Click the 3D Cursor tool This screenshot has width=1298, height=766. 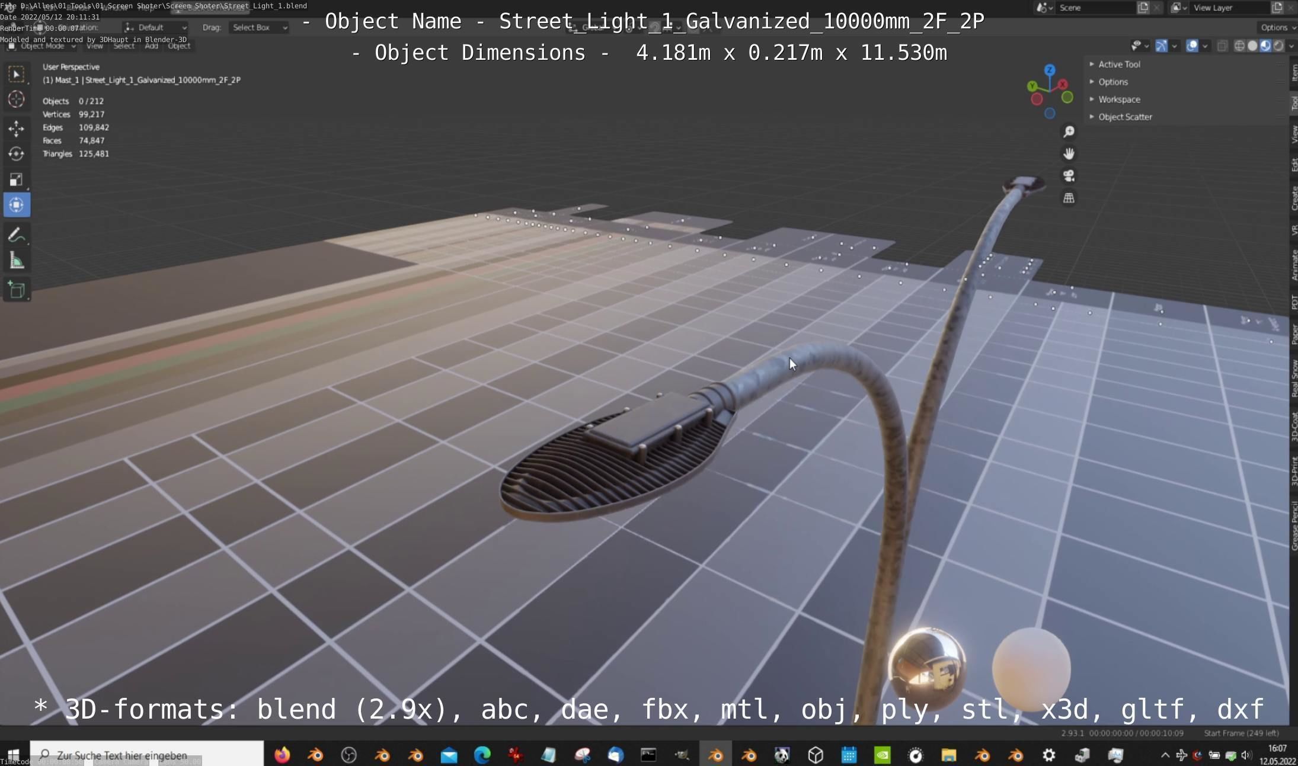point(16,100)
